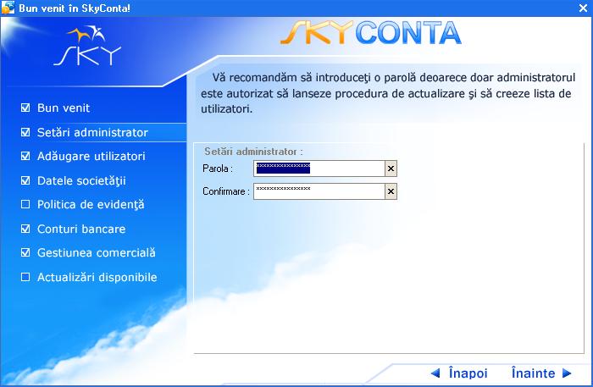Toggle the Datele societății checkbox

click(25, 180)
